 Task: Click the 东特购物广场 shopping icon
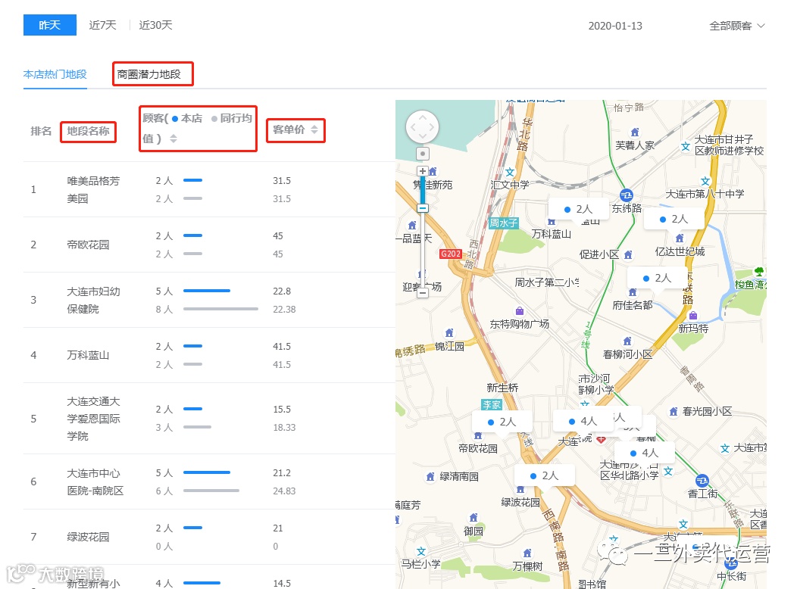(520, 311)
